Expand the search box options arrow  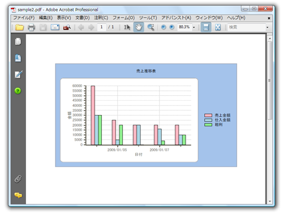point(267,27)
